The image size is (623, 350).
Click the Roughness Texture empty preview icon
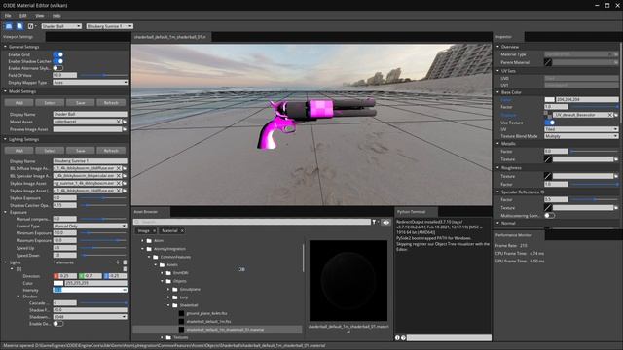pos(548,176)
